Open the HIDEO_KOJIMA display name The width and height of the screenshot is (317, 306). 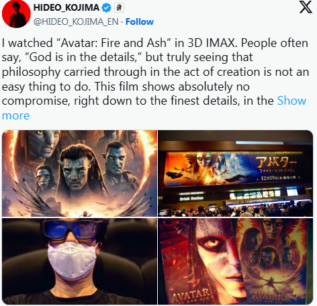tap(66, 7)
